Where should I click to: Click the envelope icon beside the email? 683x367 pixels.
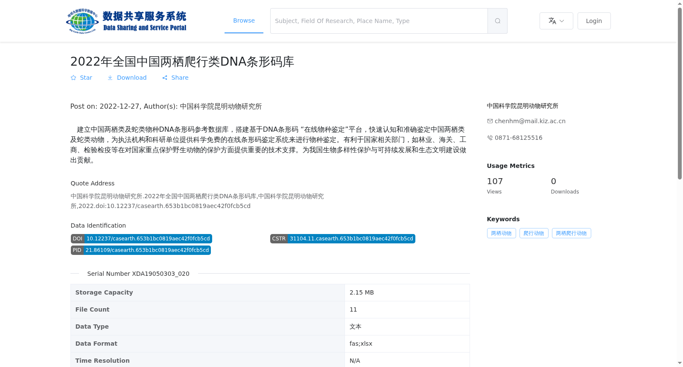point(490,121)
